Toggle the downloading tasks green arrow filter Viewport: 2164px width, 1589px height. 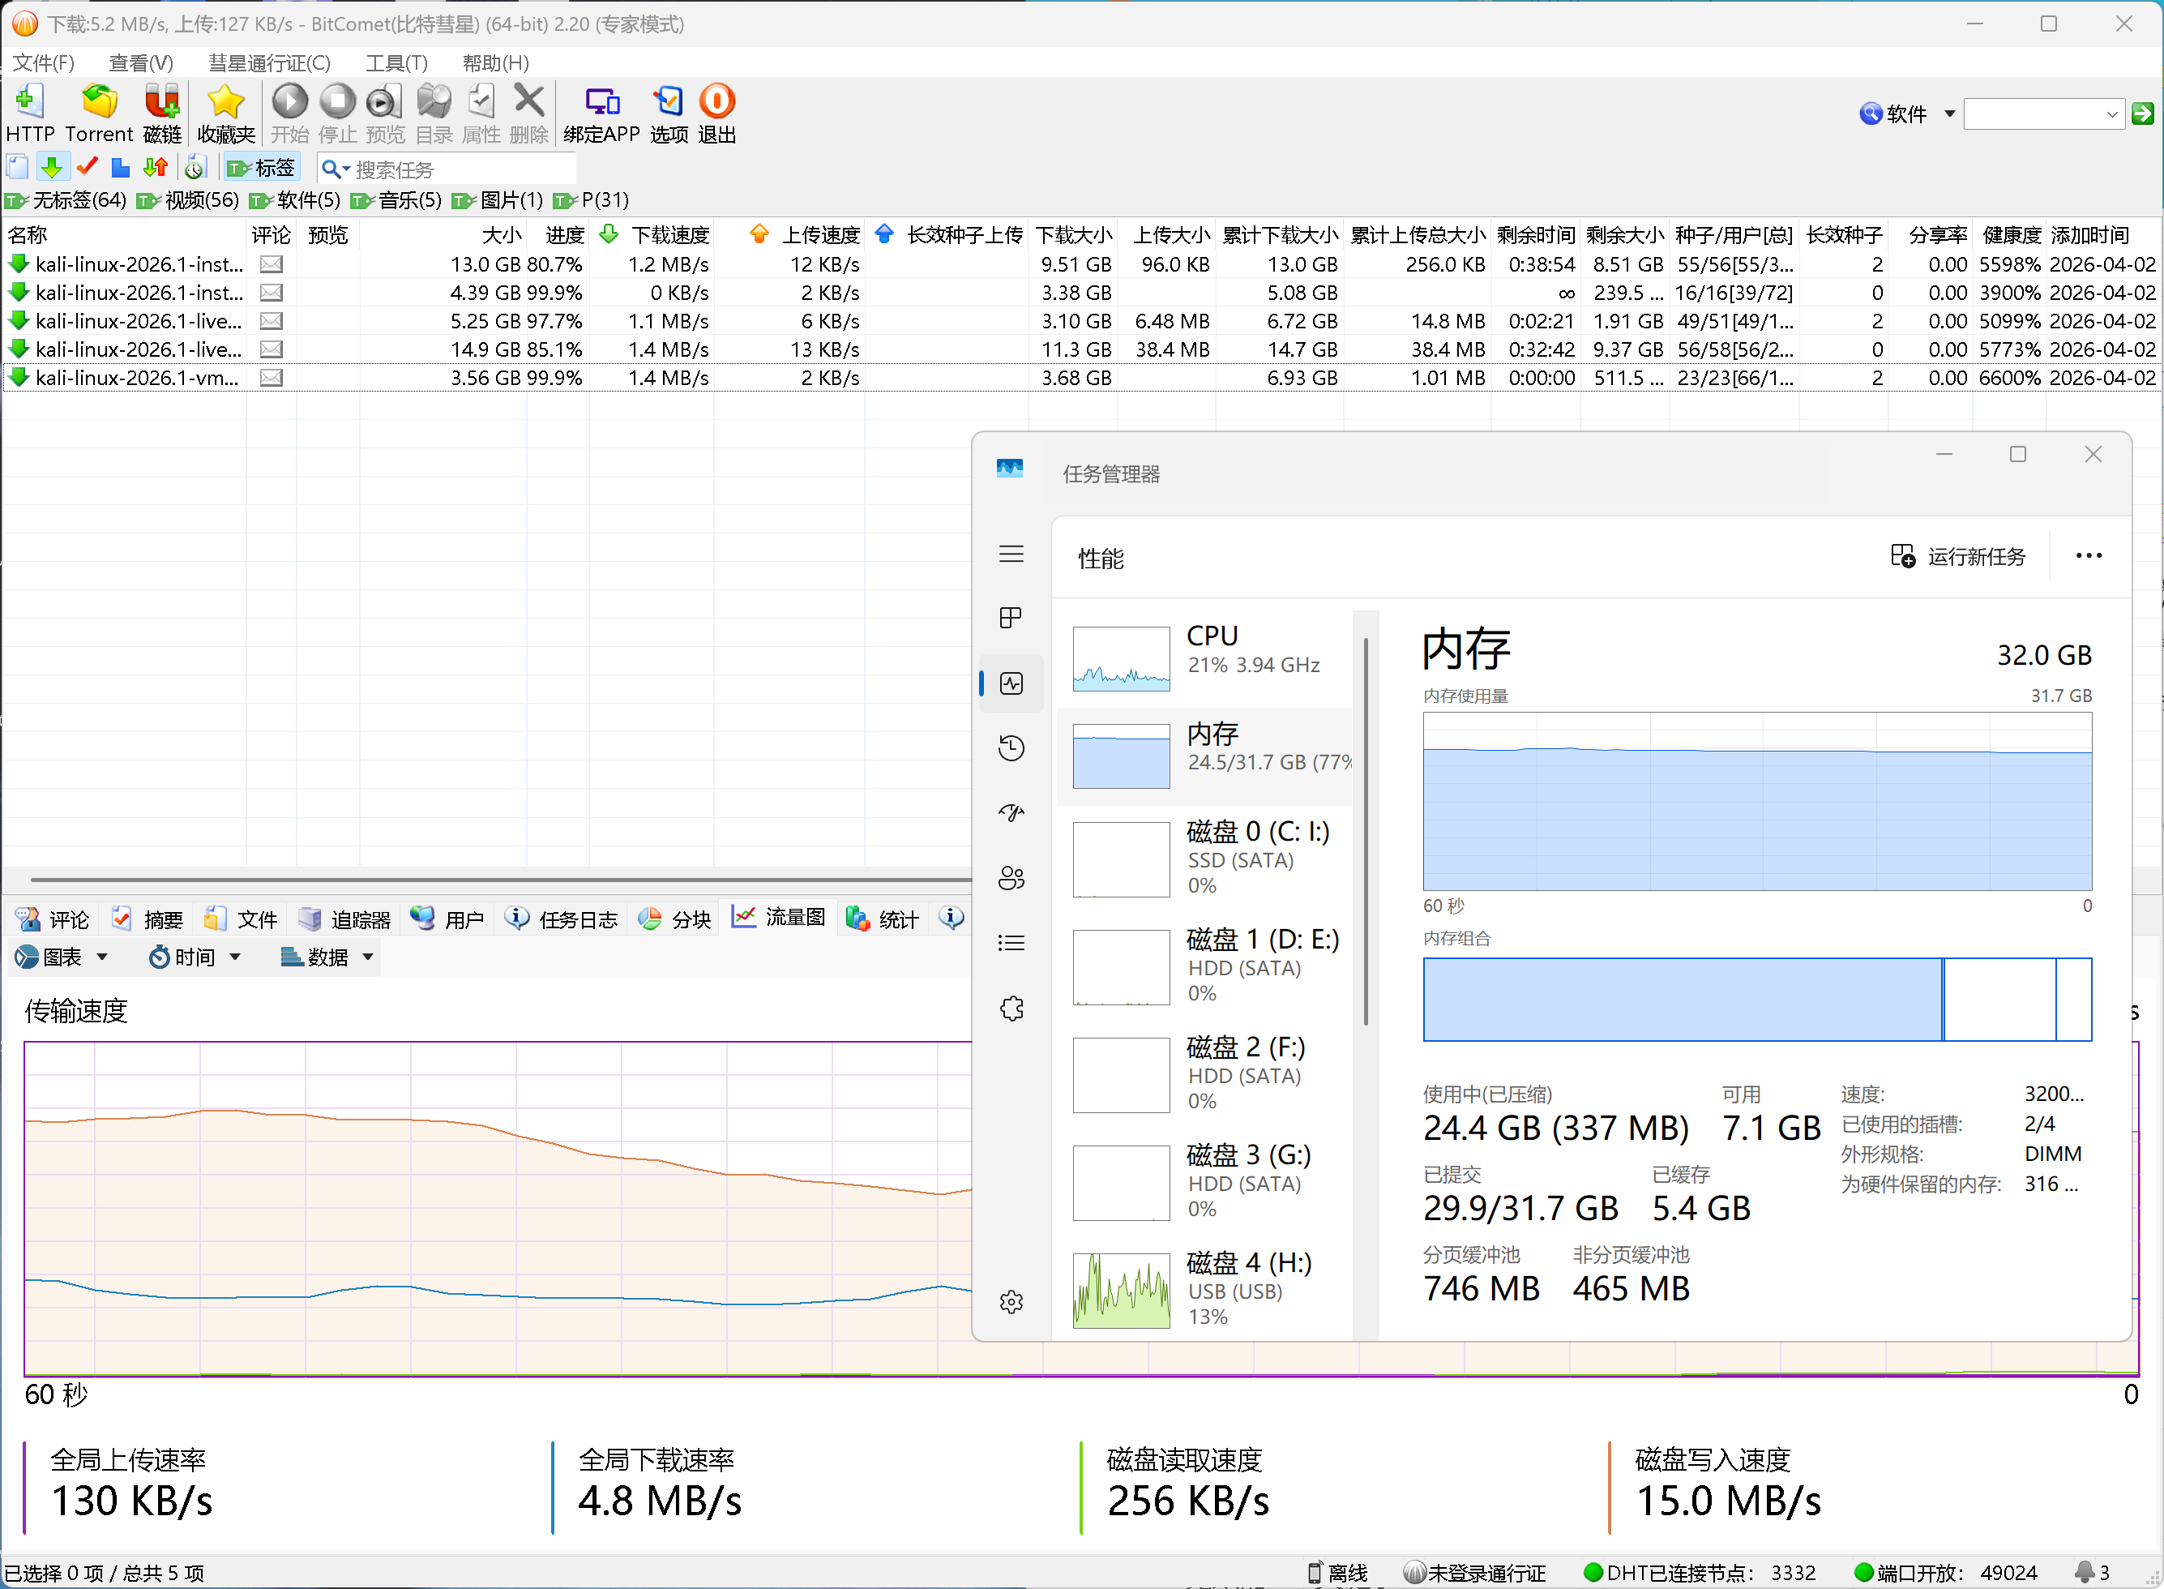point(52,169)
